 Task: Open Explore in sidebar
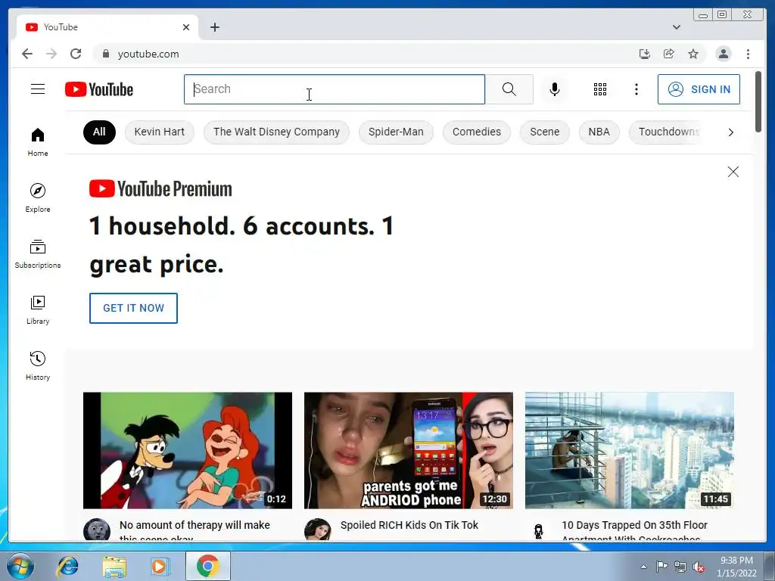click(x=38, y=197)
